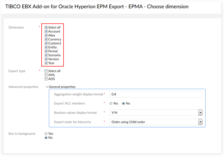Check Export type 'Select all' box
224x156 pixels.
46,71
